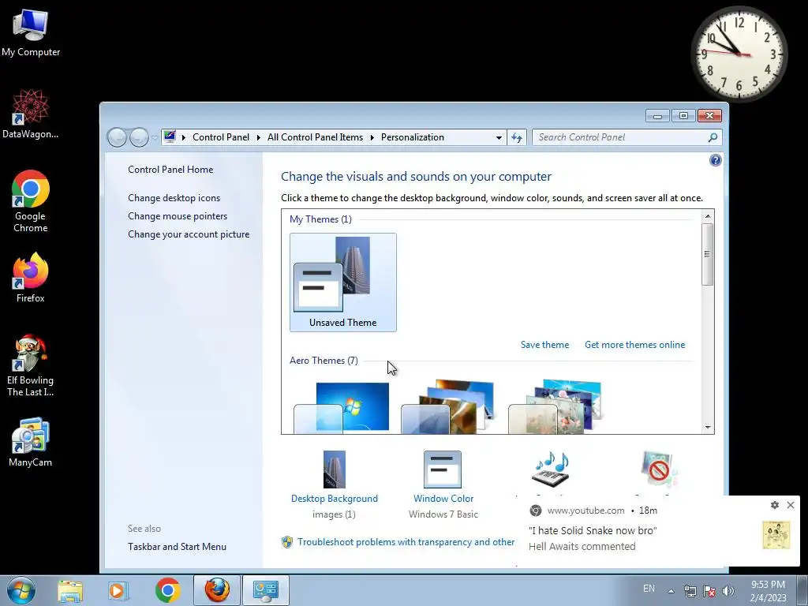Open Window Color settings
This screenshot has height=606, width=808.
point(443,484)
